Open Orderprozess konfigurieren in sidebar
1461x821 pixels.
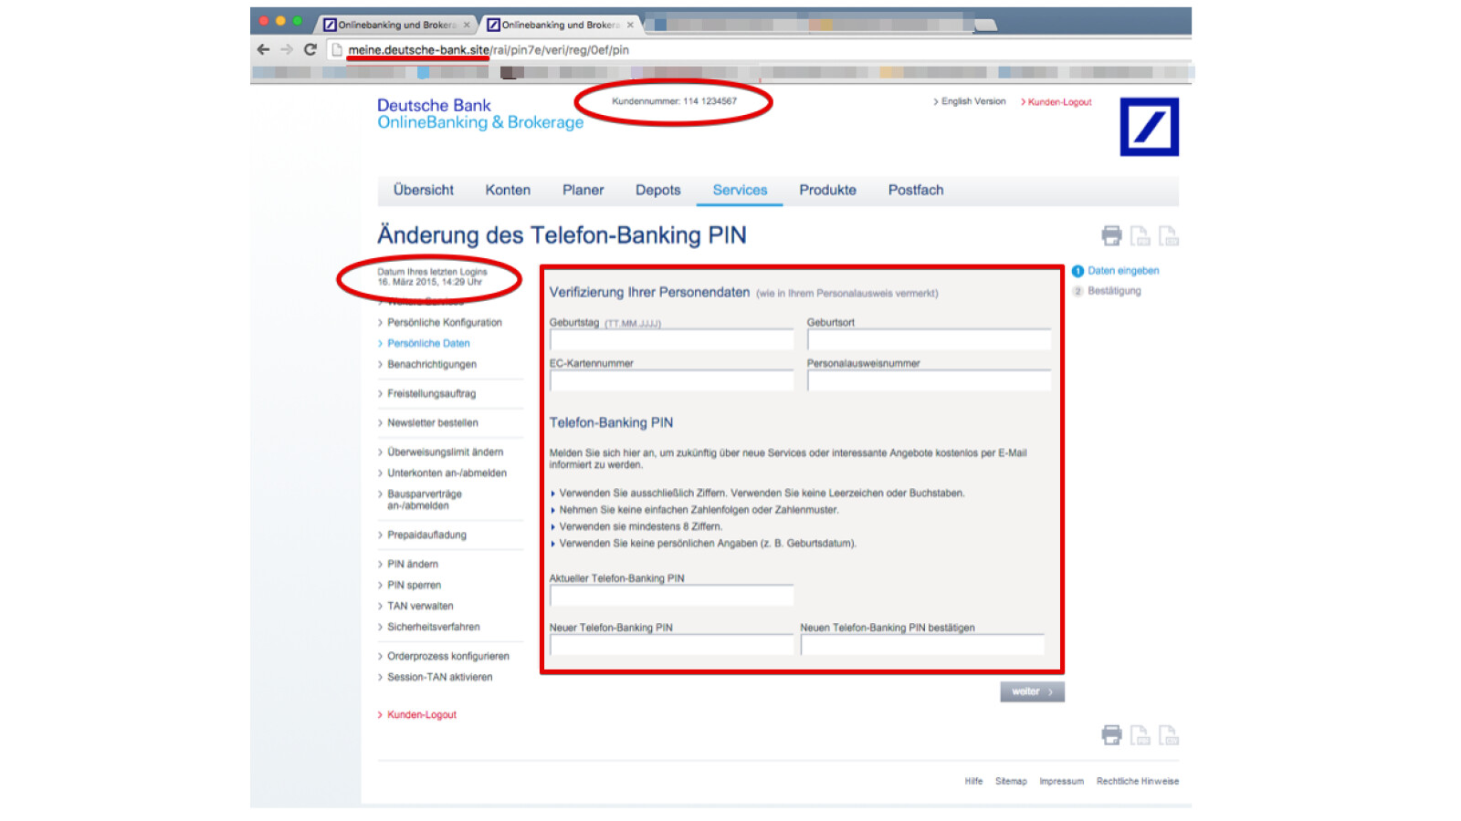click(447, 657)
